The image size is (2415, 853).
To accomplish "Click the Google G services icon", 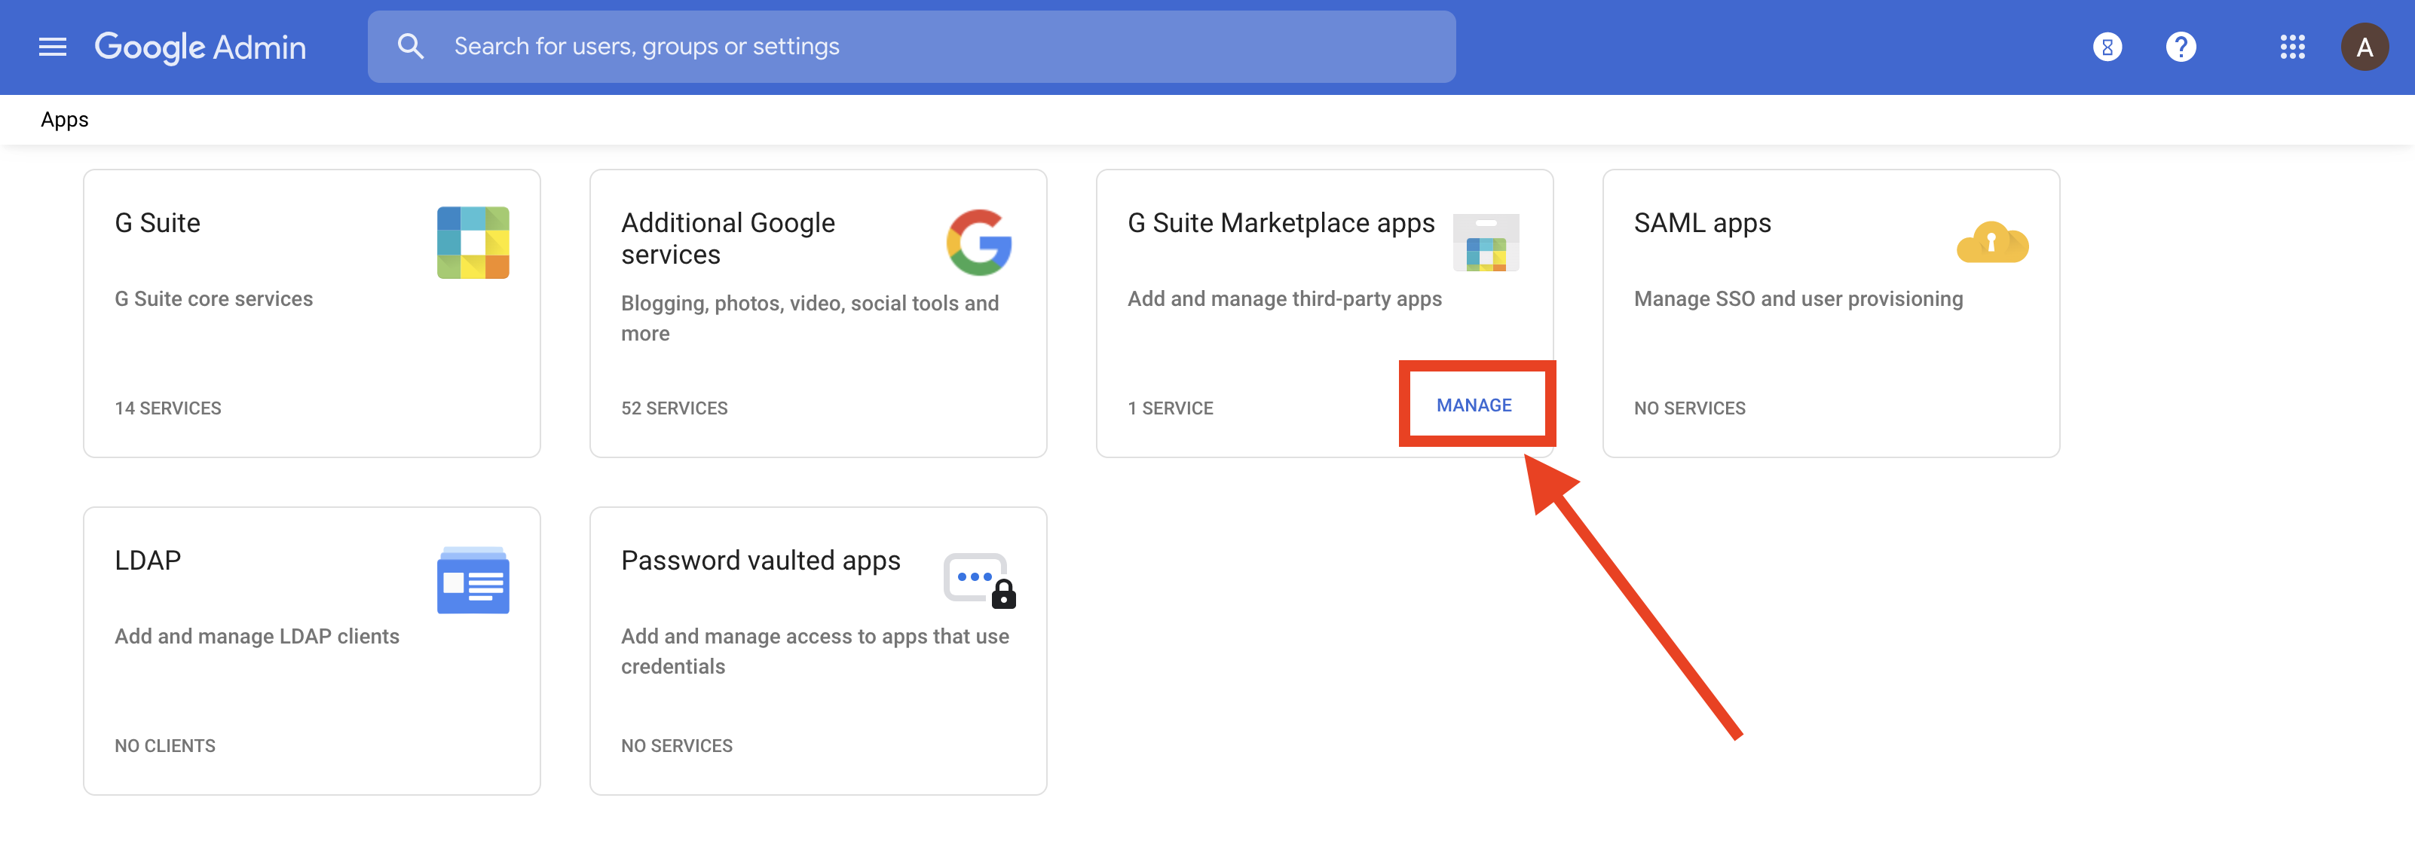I will click(979, 243).
